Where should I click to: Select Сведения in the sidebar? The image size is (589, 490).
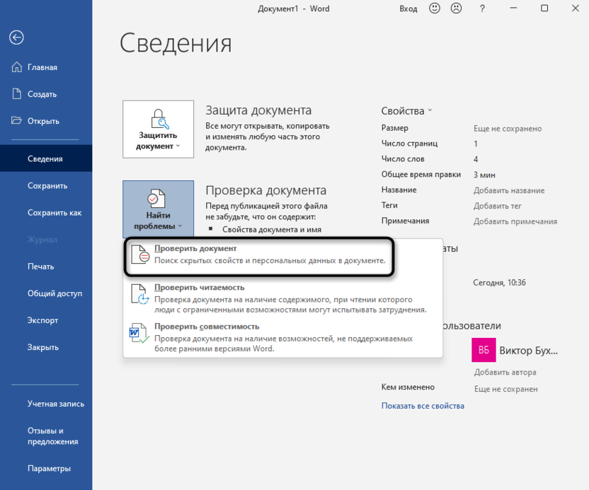tap(46, 158)
